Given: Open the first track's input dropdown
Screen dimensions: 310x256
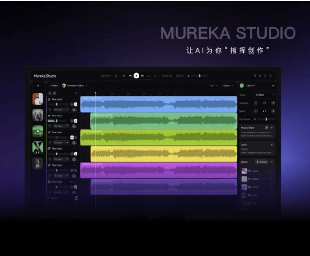Looking at the screenshot, I should 61,109.
